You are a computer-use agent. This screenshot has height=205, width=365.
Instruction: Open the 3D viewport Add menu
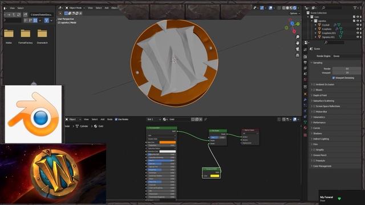(107, 7)
